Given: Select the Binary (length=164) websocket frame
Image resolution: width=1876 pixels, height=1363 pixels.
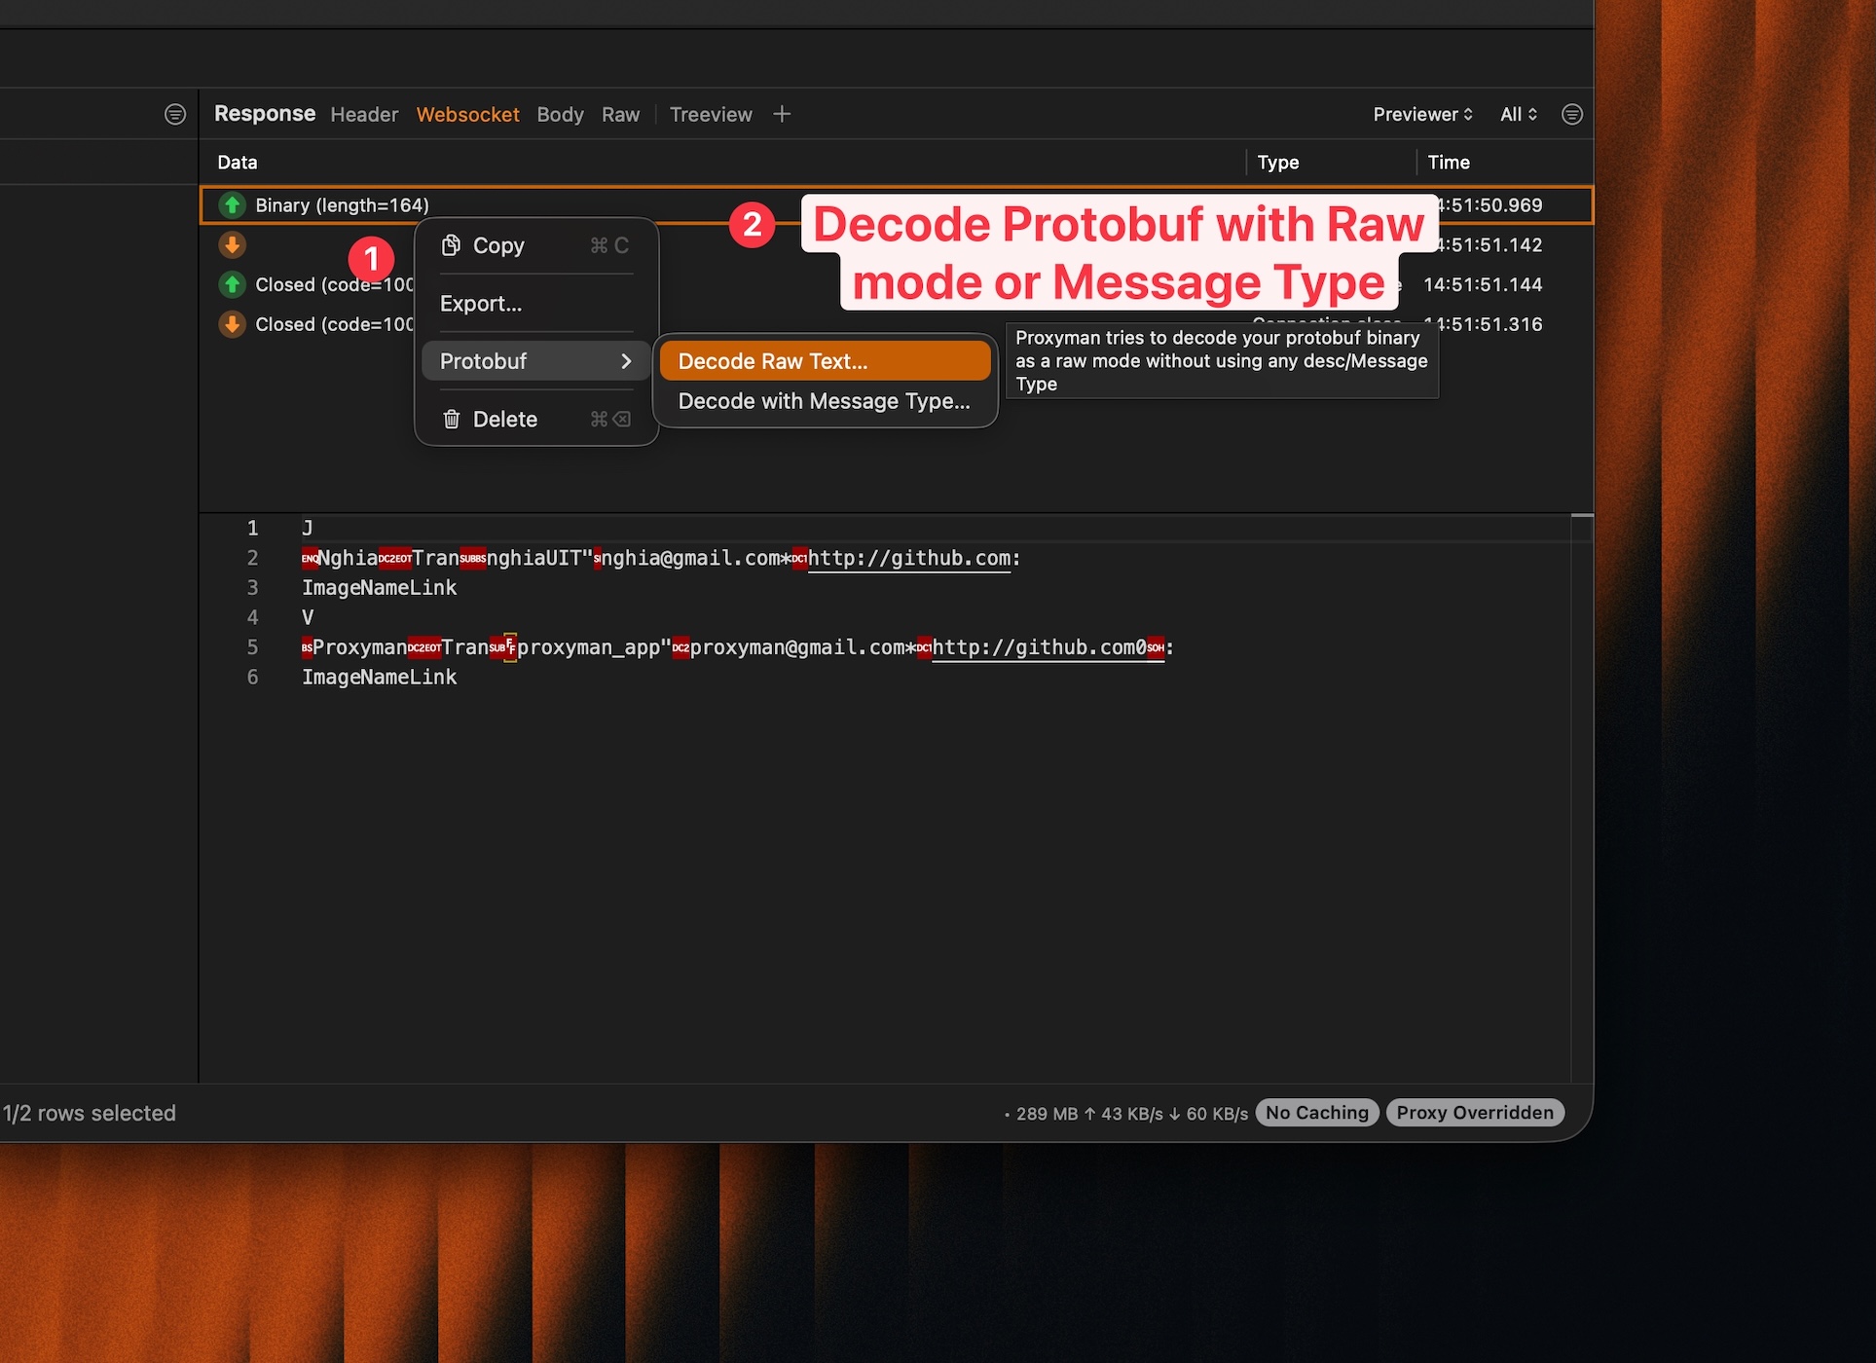Looking at the screenshot, I should point(343,205).
